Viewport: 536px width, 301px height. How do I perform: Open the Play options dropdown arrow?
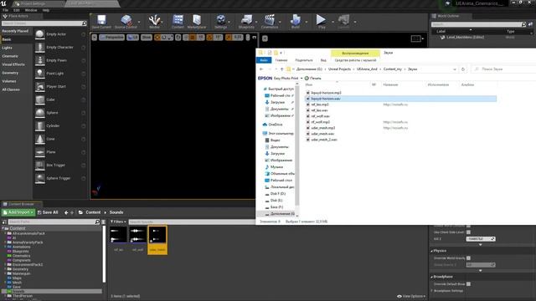point(332,23)
